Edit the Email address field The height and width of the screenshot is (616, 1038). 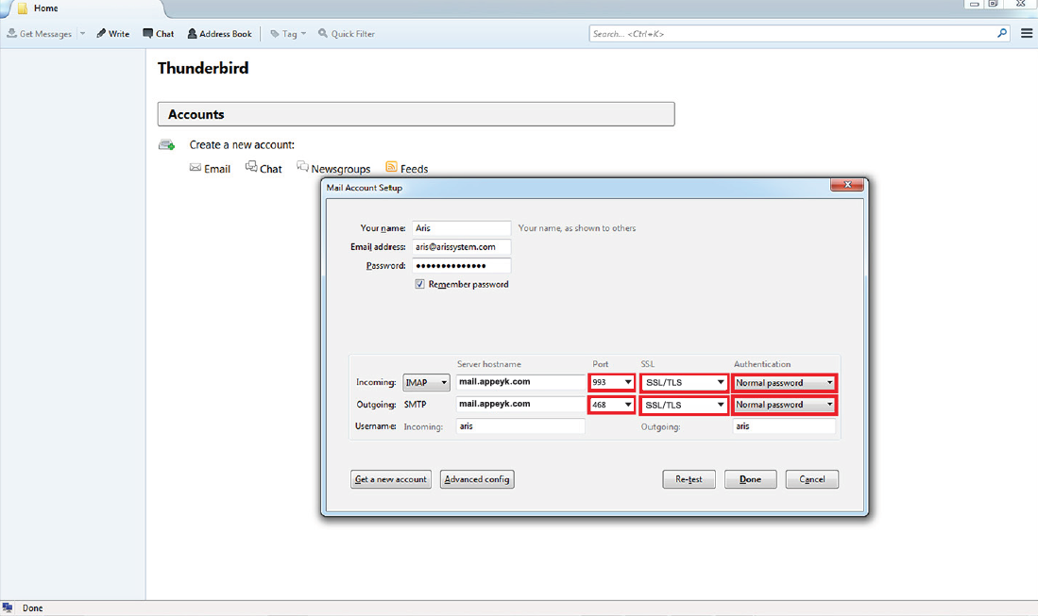coord(462,247)
